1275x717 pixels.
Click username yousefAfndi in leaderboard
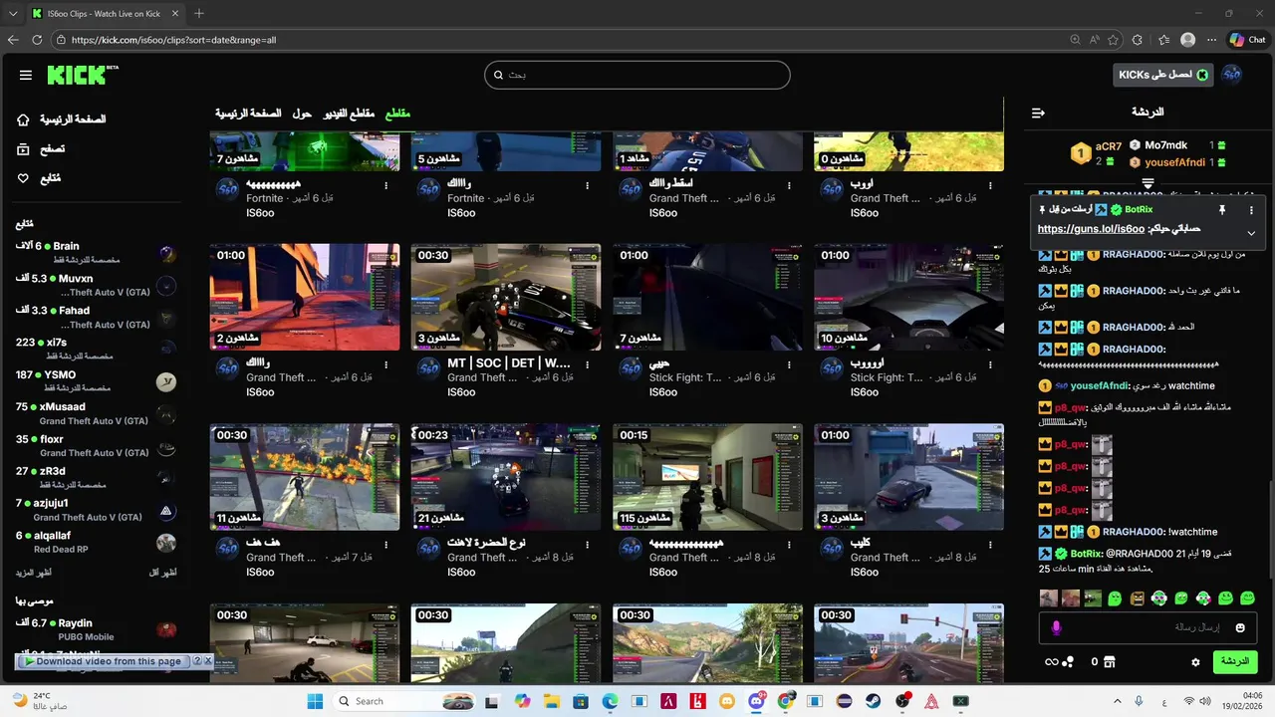coord(1174,162)
